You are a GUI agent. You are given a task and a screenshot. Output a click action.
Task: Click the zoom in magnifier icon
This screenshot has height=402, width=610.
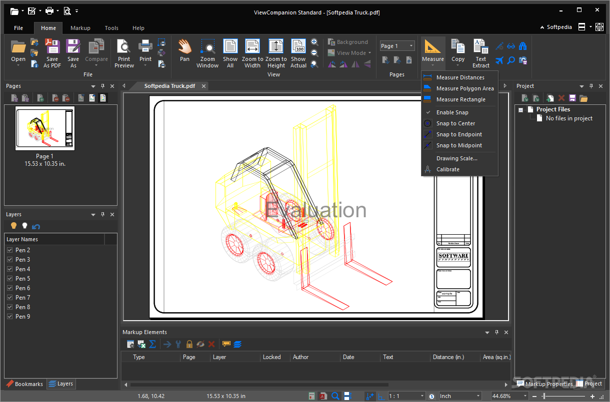(314, 42)
